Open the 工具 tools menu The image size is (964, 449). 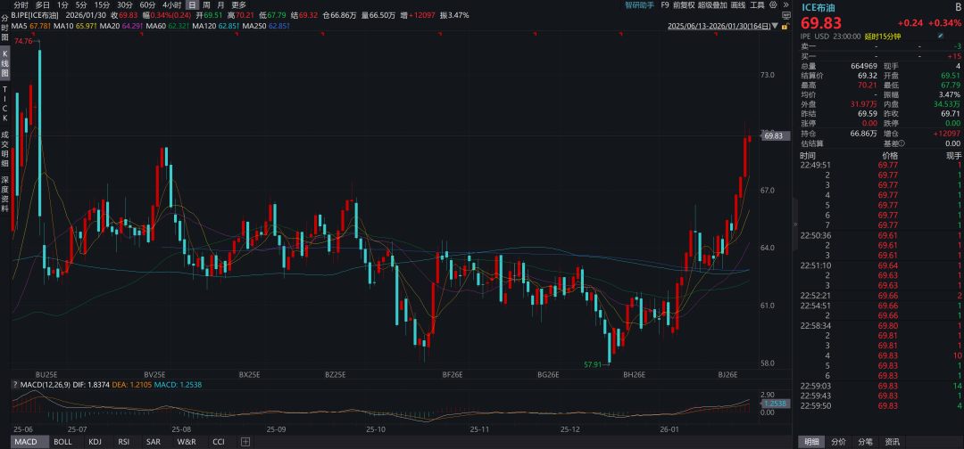756,4
